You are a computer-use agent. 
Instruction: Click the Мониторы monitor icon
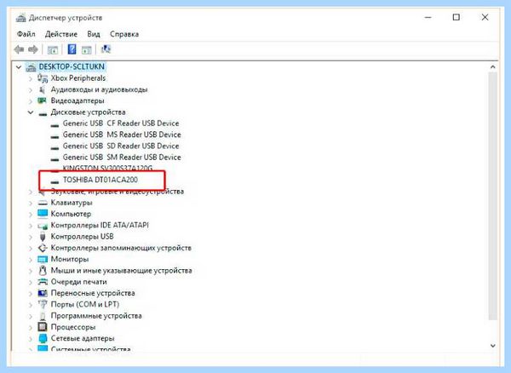[x=43, y=259]
